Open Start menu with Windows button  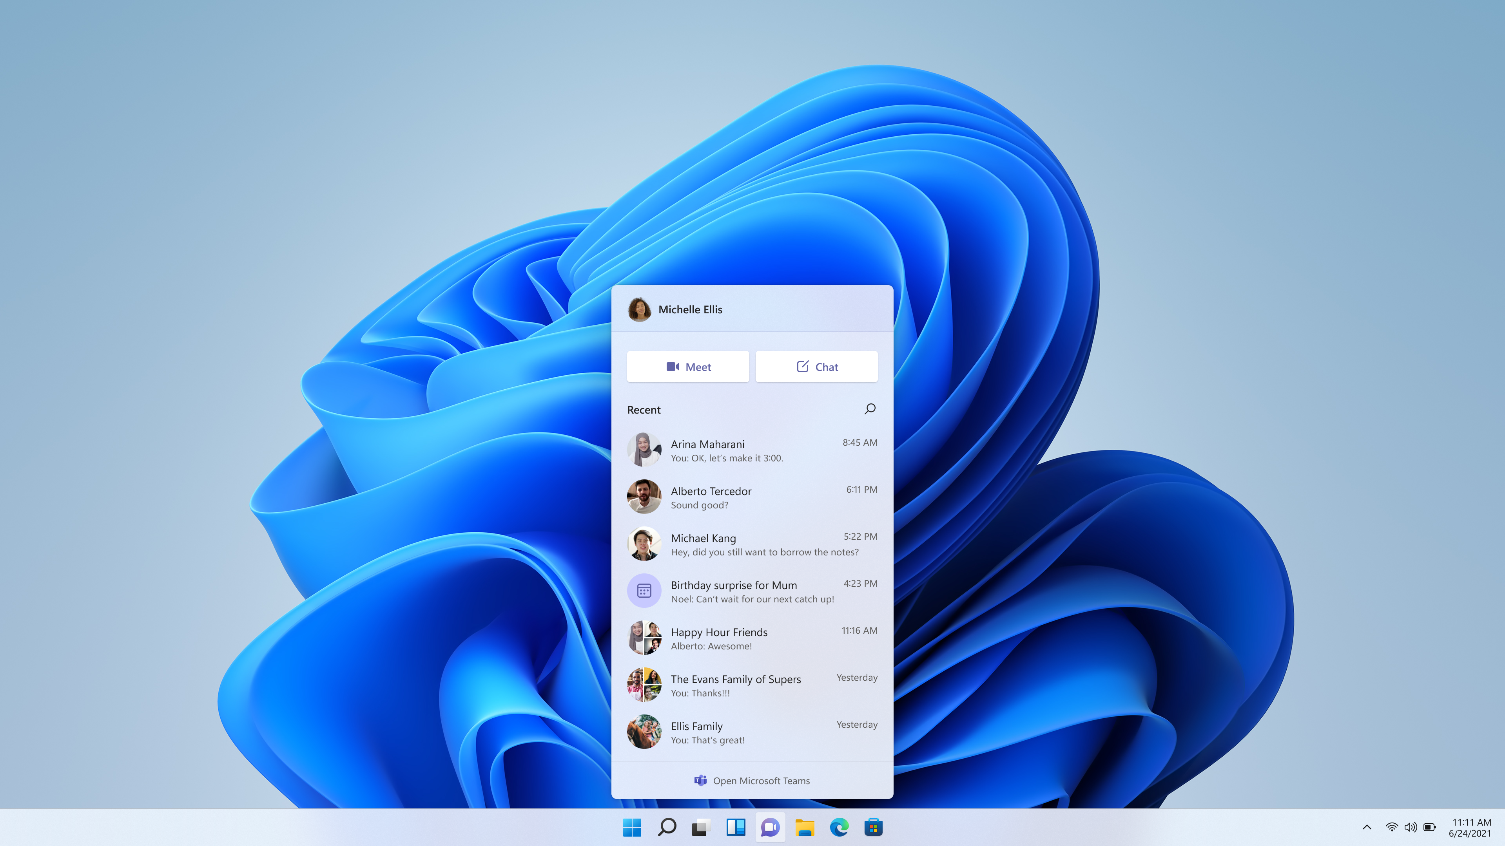(x=631, y=826)
